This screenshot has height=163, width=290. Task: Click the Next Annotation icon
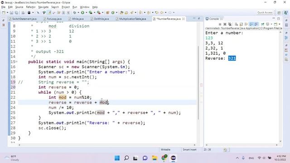(140, 13)
